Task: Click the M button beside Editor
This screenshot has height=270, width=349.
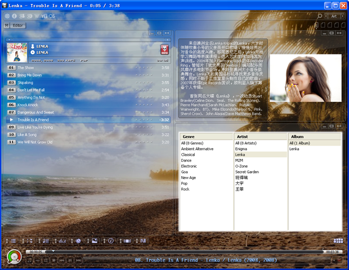Action: point(6,25)
